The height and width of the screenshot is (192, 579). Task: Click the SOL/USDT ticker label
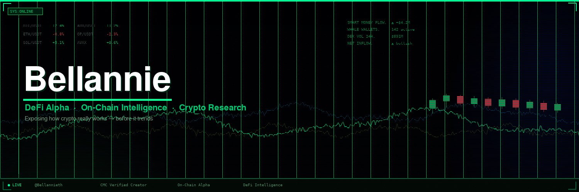coord(32,43)
